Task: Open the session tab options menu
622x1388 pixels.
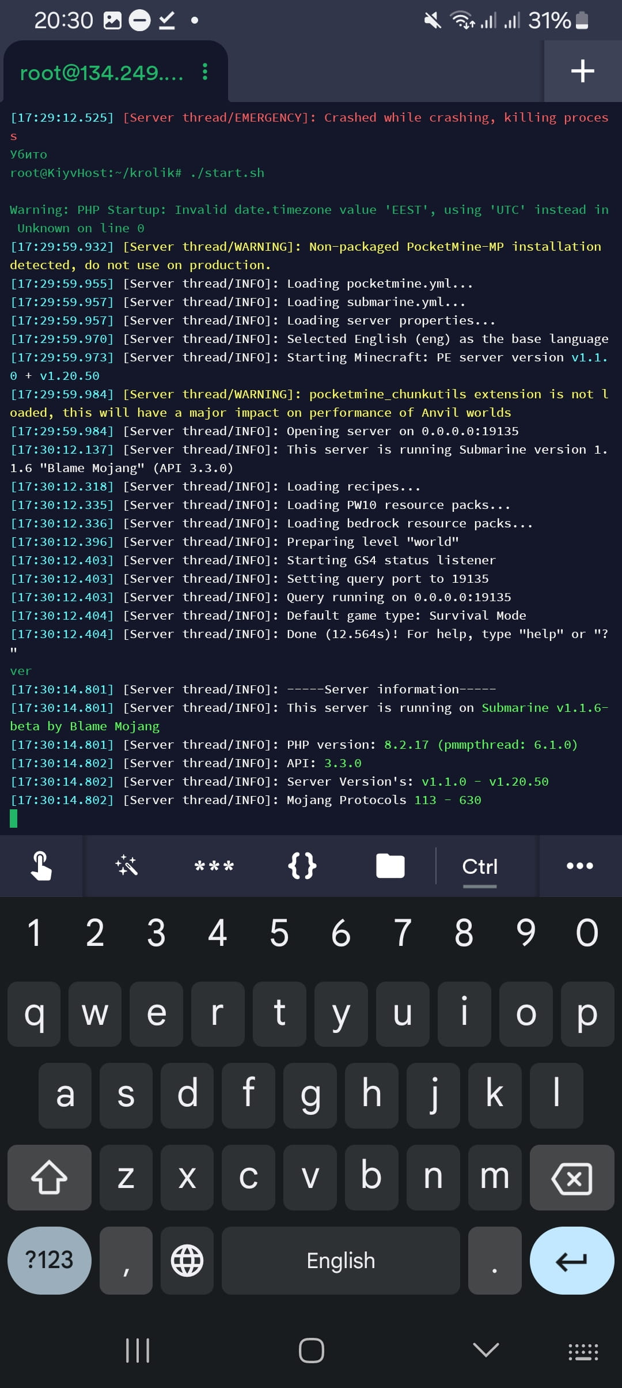Action: click(204, 72)
